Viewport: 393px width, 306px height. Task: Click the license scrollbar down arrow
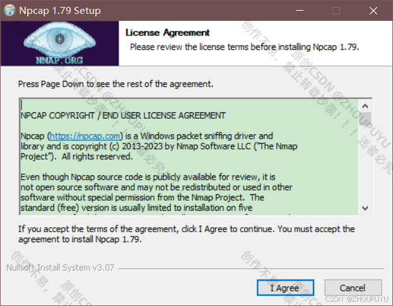click(365, 208)
